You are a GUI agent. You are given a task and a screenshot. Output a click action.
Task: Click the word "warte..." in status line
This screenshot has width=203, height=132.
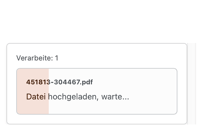(115, 97)
